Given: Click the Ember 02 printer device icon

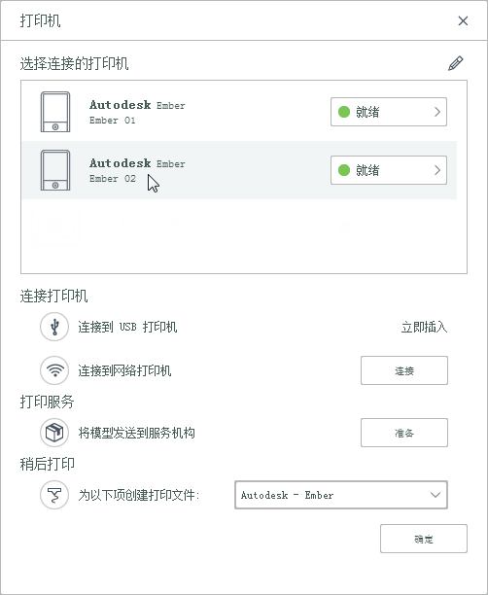Looking at the screenshot, I should [x=55, y=170].
